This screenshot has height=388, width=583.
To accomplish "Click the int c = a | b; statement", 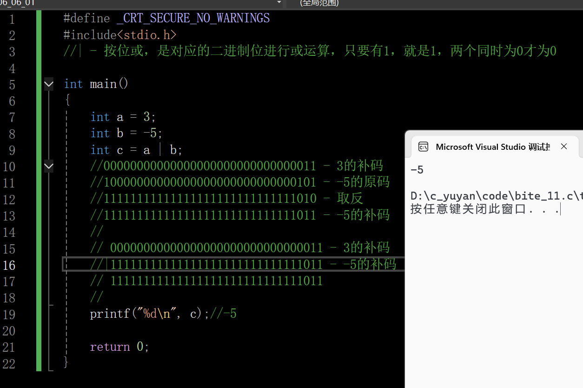I will pyautogui.click(x=137, y=150).
